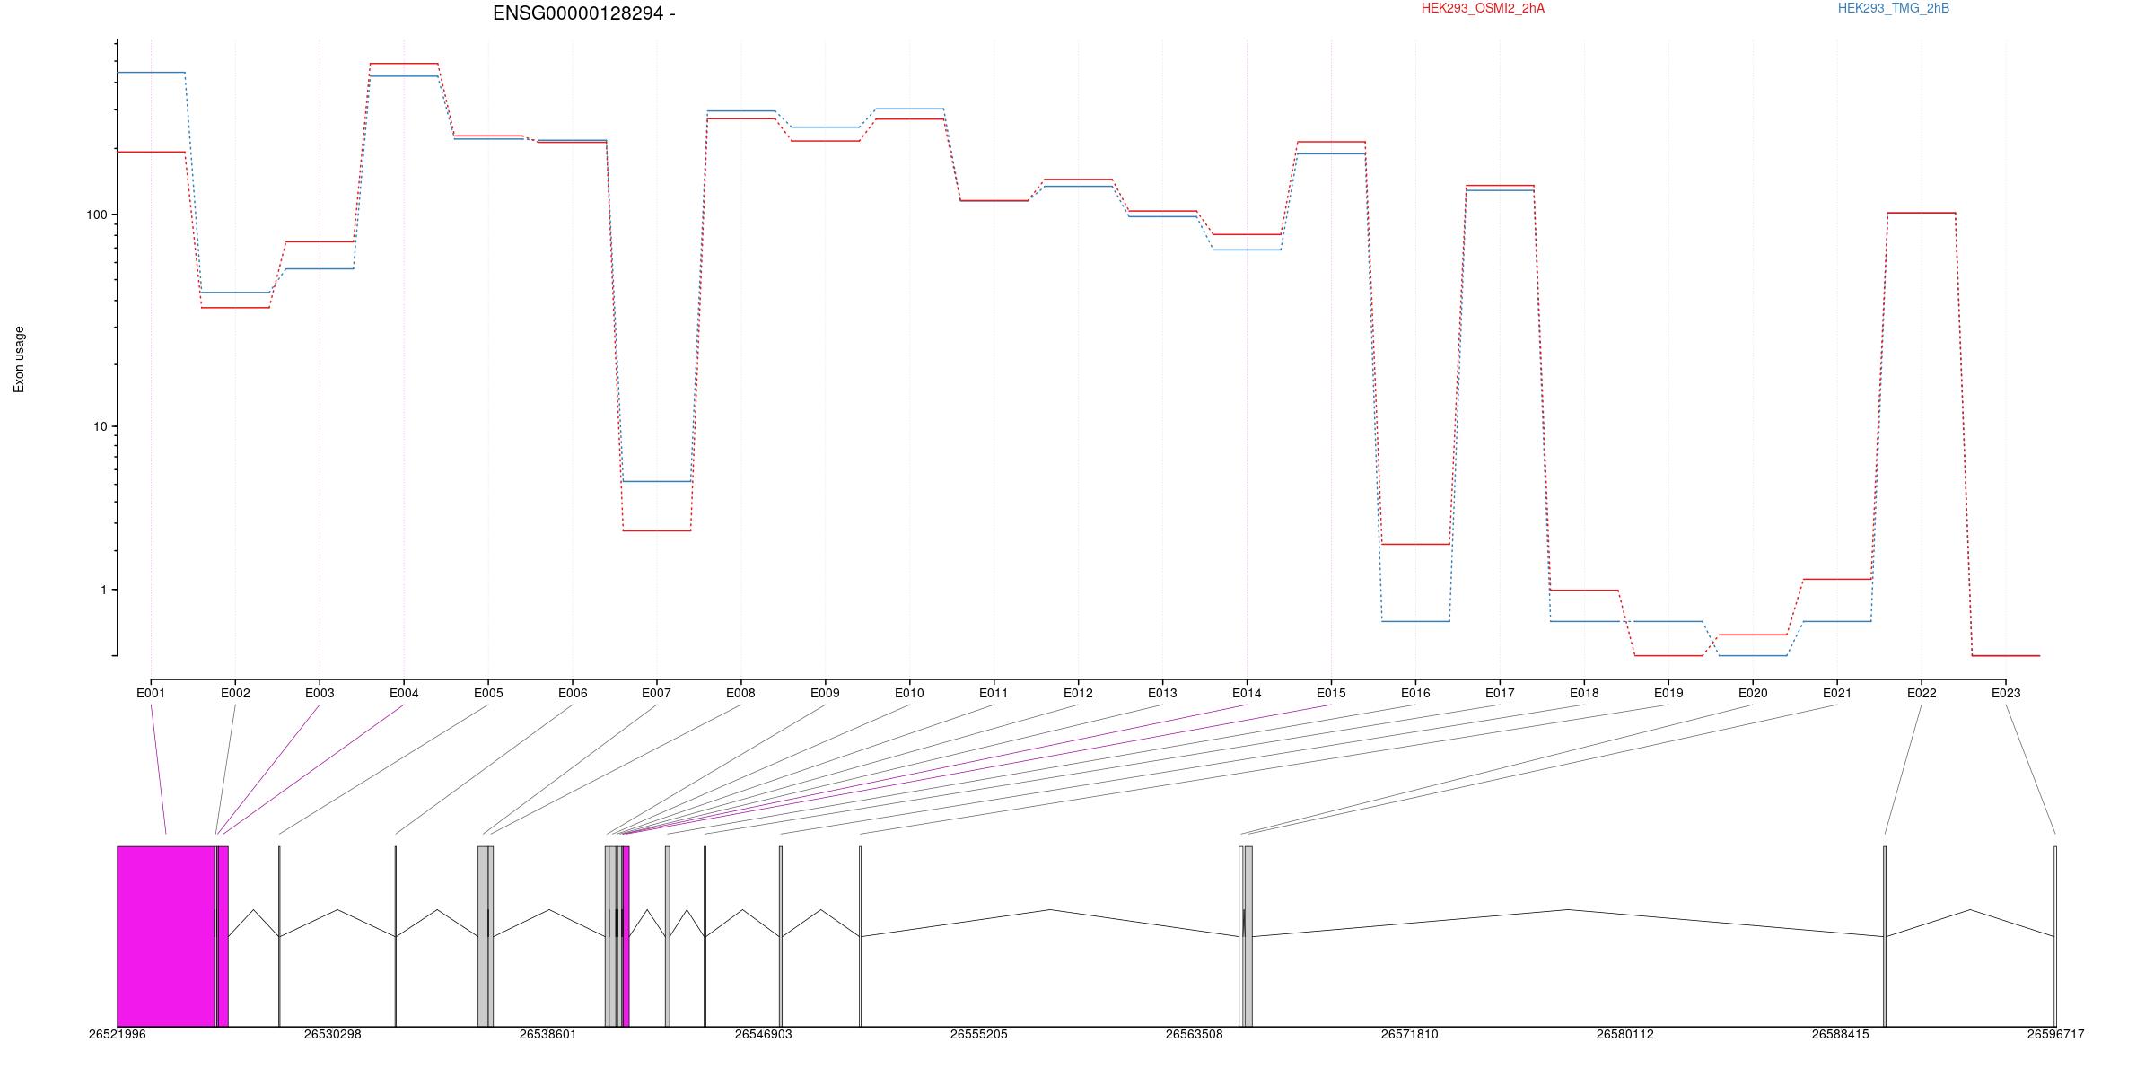Click exon label E015
The width and height of the screenshot is (2154, 1077).
pyautogui.click(x=1331, y=693)
